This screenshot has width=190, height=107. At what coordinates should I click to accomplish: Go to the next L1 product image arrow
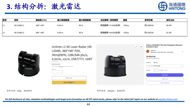click(x=141, y=66)
